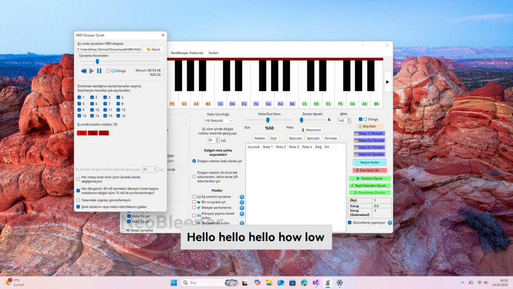
Task: Click the help icon next to Bleeper portamento
Action: (242, 209)
